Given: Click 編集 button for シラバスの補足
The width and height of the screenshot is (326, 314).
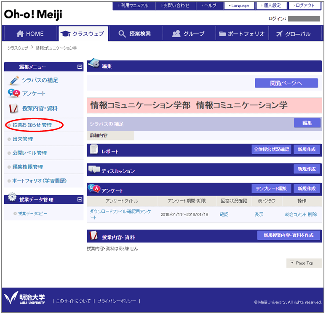Looking at the screenshot, I should pos(307,123).
